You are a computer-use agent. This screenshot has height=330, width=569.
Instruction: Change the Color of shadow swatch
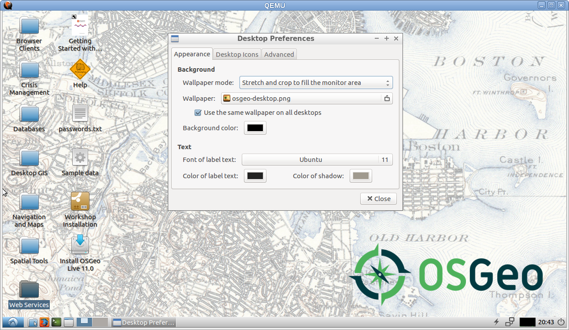361,176
